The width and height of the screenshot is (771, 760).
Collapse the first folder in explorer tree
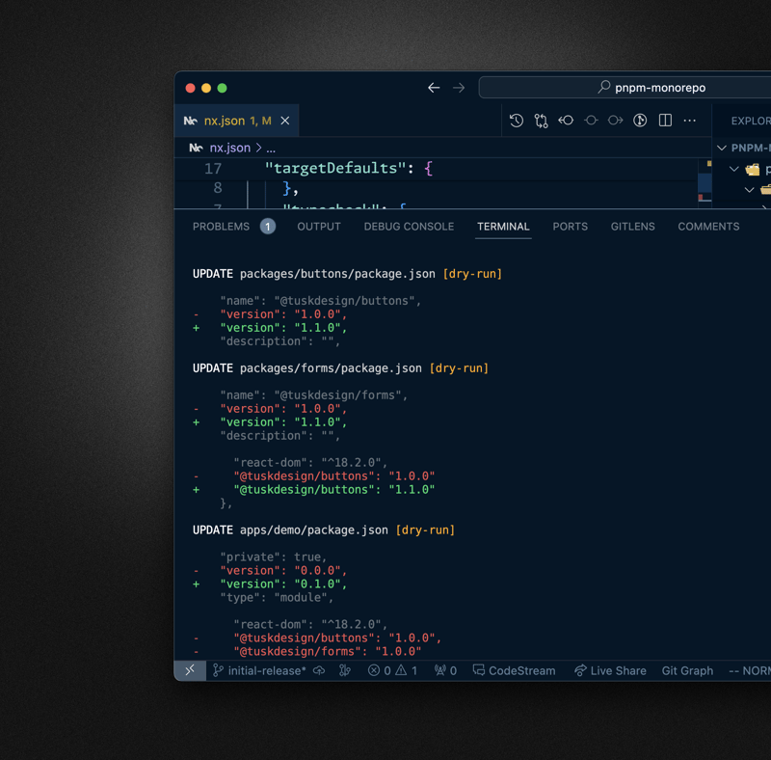coord(734,169)
